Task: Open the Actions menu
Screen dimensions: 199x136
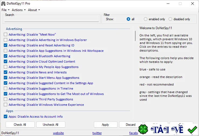Action: [19, 10]
